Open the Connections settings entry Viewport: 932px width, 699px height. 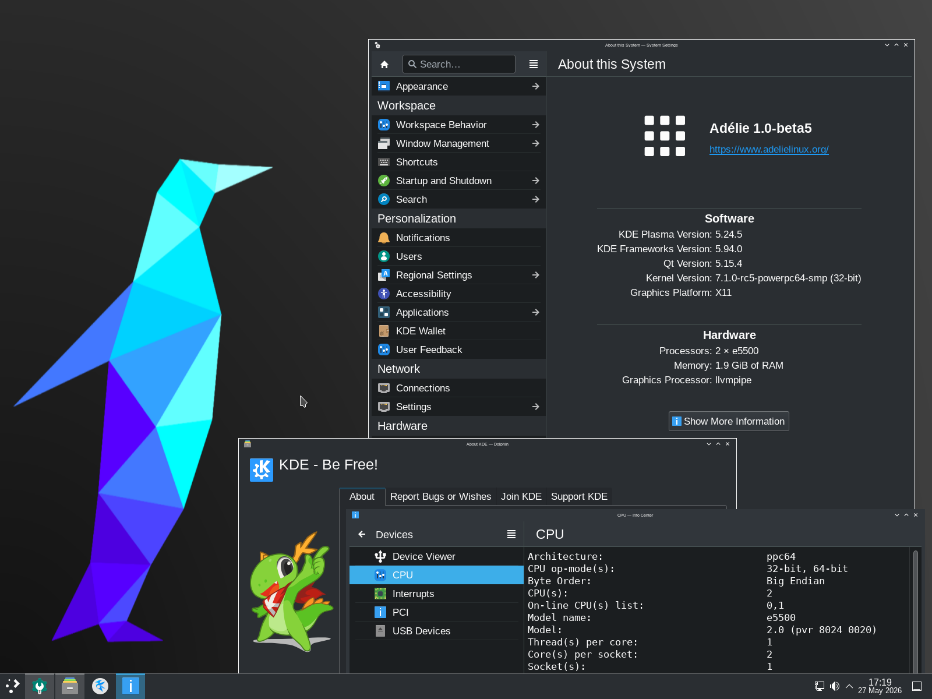pyautogui.click(x=458, y=388)
